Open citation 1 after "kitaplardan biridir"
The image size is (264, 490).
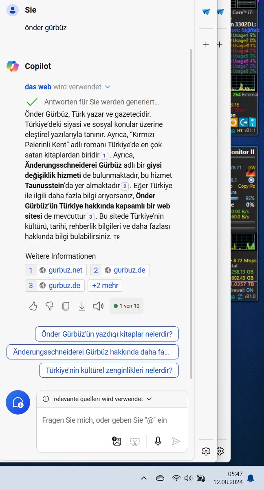105,155
